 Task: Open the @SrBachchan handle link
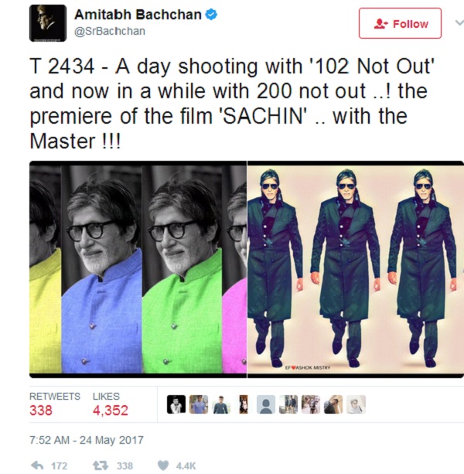pos(110,31)
